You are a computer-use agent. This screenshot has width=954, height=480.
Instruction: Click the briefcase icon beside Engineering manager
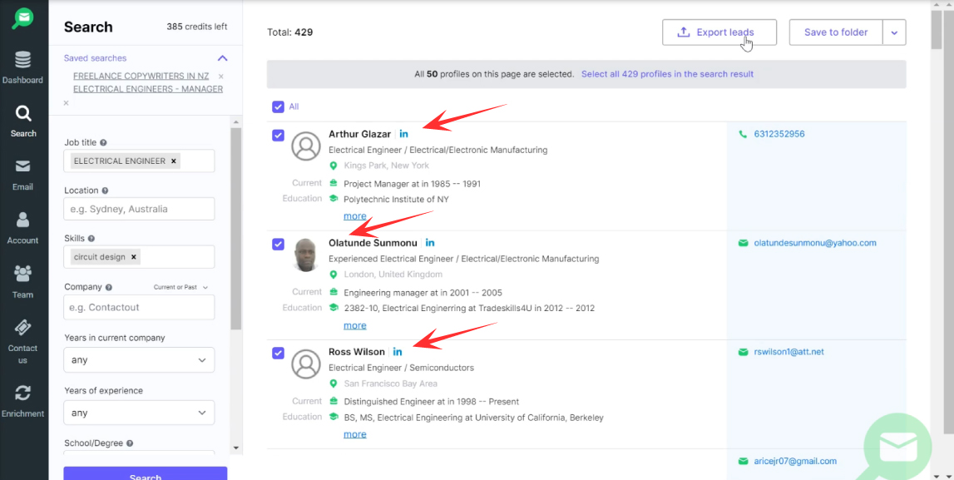(x=334, y=292)
